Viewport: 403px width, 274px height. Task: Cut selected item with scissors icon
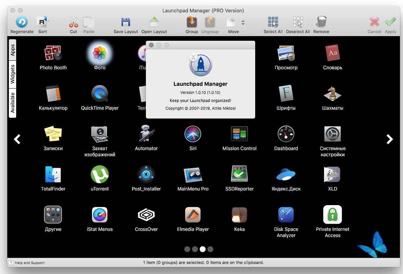point(74,22)
